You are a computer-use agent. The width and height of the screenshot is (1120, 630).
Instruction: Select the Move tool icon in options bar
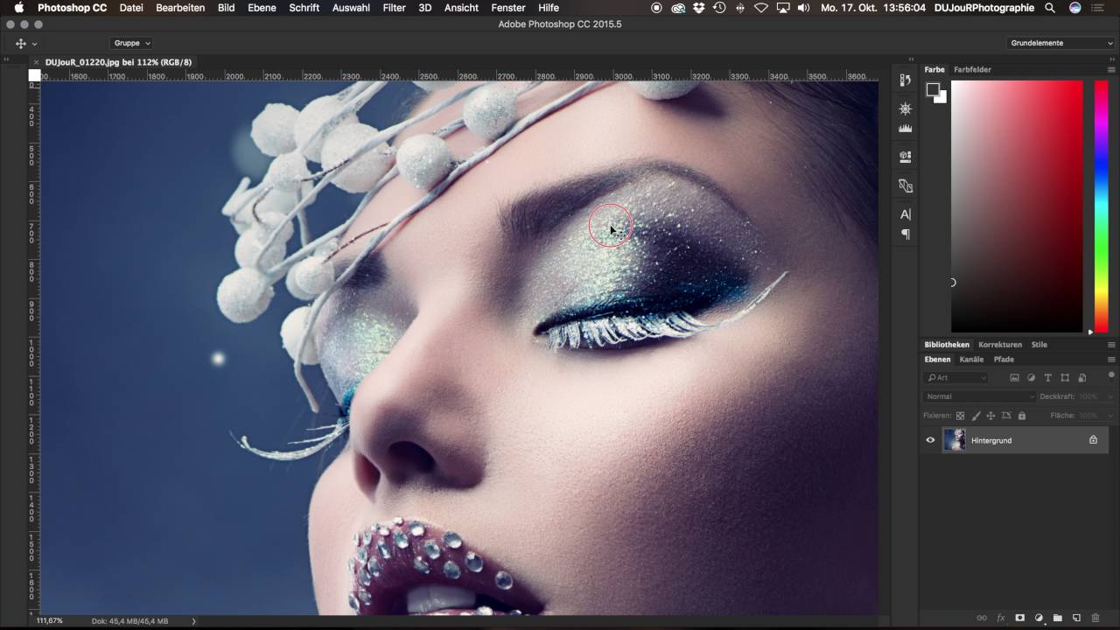[x=20, y=43]
